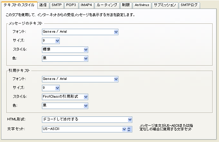Switch to the 制限 tab
The image size is (219, 142).
pyautogui.click(x=125, y=5)
